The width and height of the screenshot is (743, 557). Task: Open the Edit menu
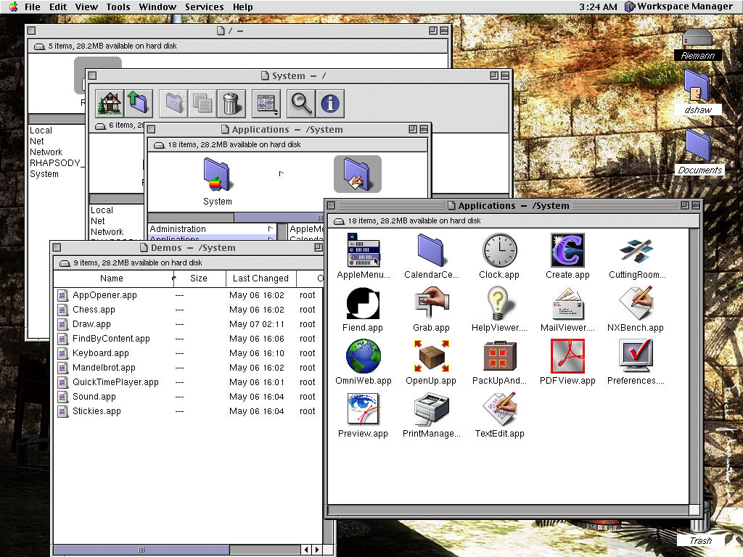tap(58, 7)
